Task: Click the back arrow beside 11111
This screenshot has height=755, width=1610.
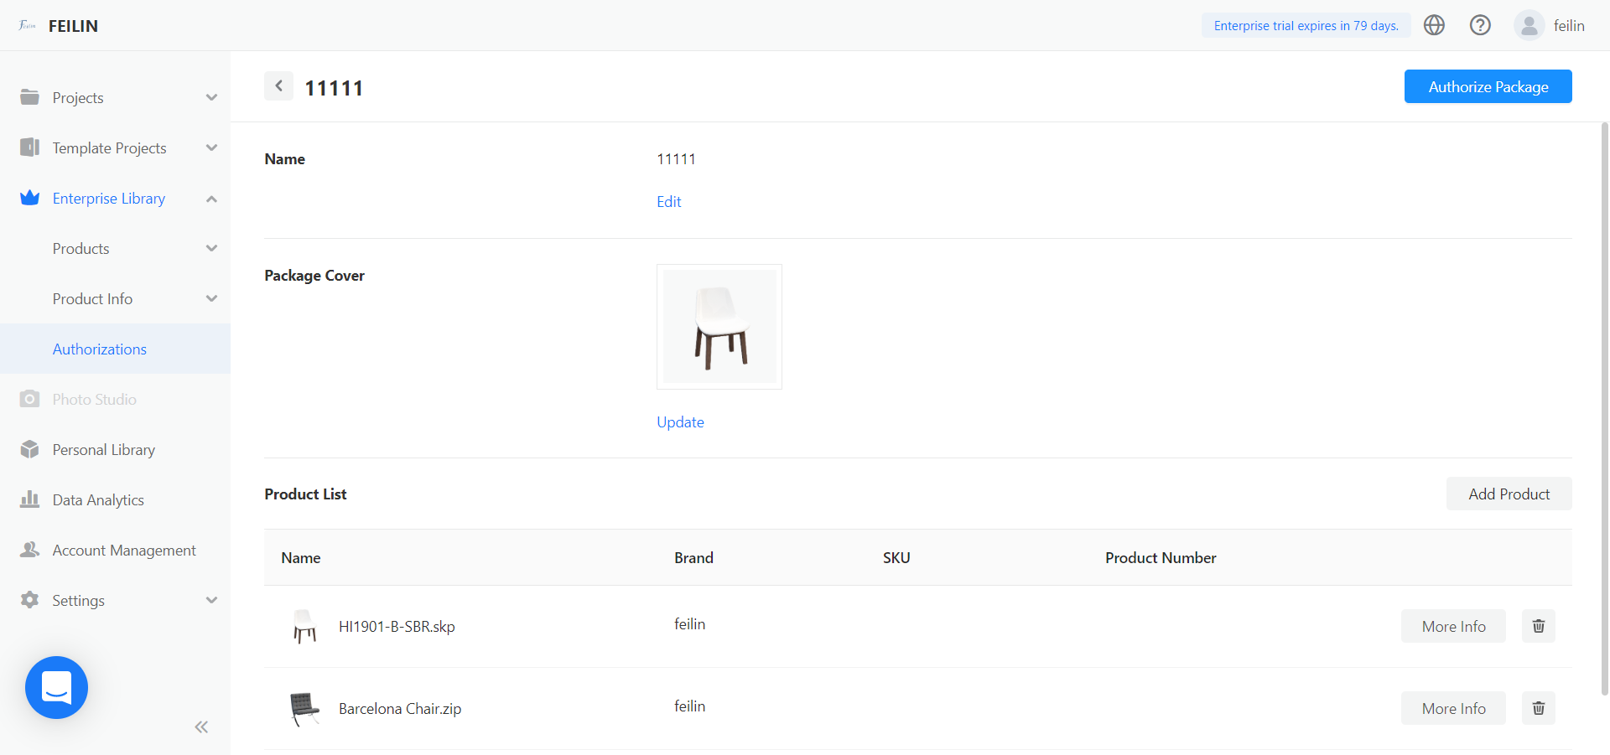Action: coord(278,86)
